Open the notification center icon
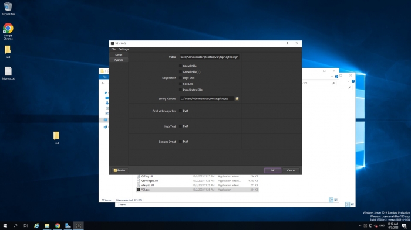Screen dimensions: 411x230 tap(405, 226)
